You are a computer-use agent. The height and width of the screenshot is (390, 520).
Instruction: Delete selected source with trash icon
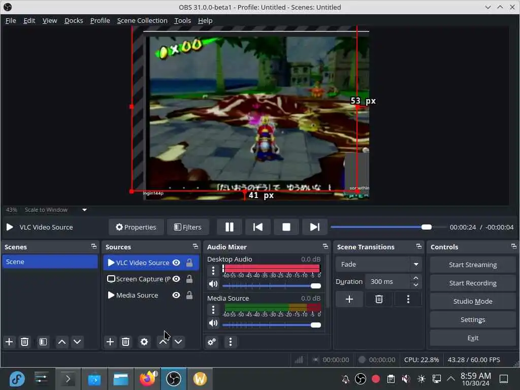click(x=125, y=342)
